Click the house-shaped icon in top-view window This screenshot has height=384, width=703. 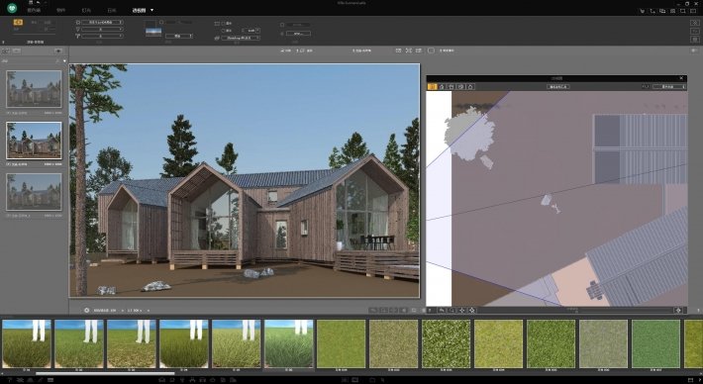(x=442, y=86)
